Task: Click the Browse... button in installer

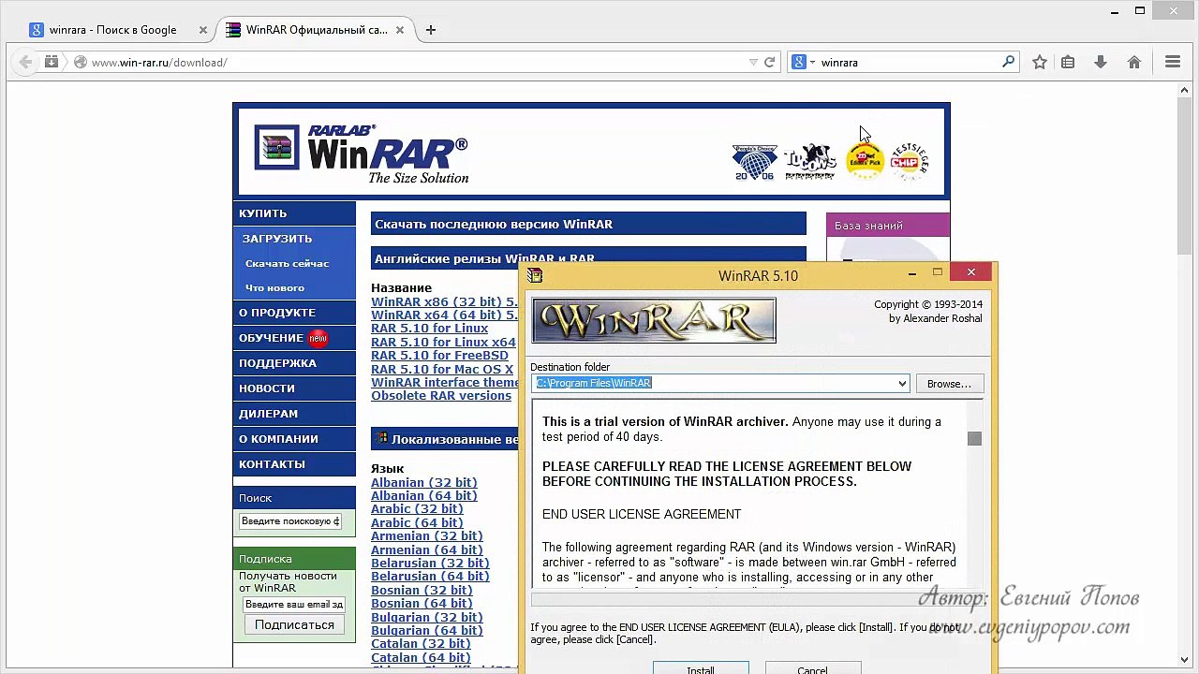Action: click(x=949, y=384)
